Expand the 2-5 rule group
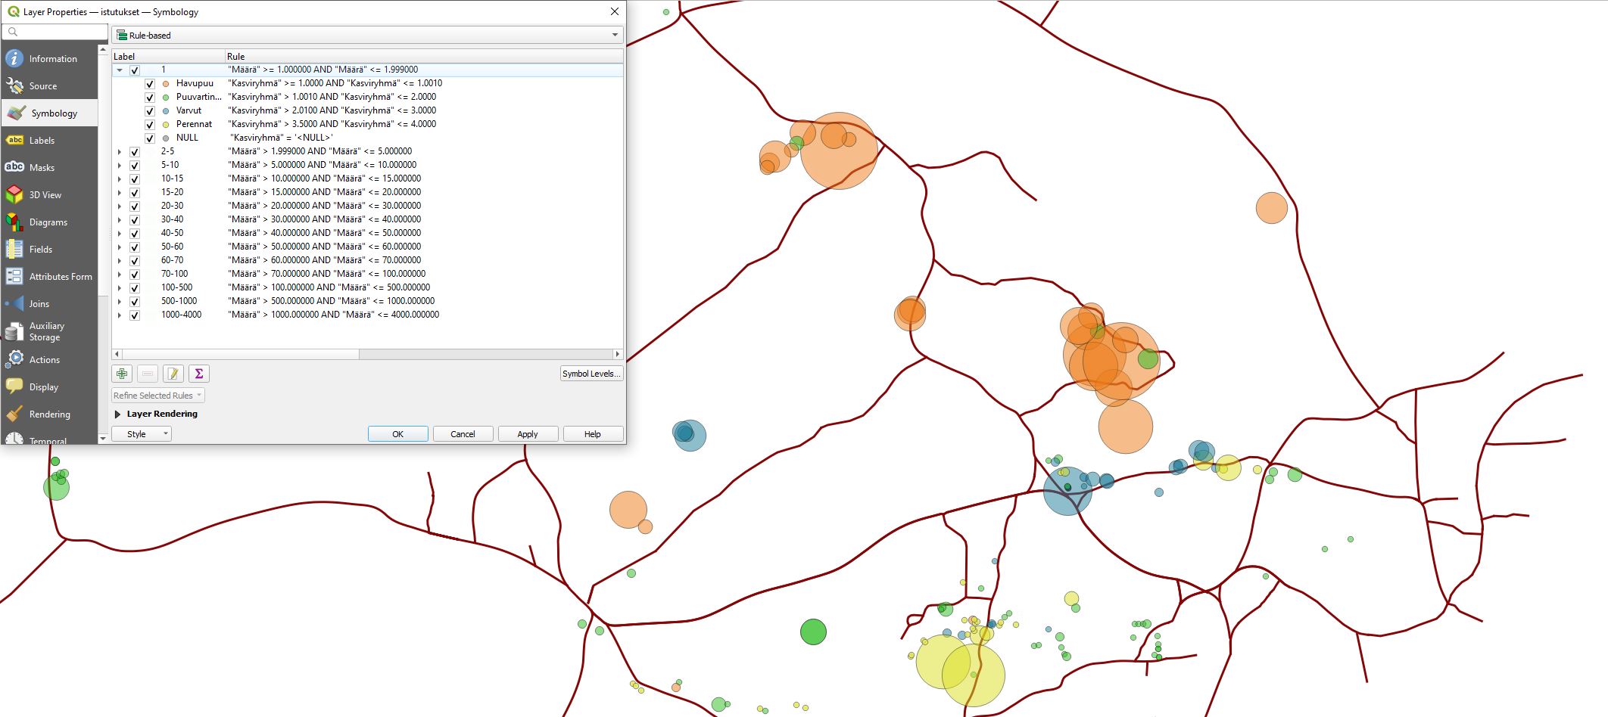Viewport: 1608px width, 717px height. coord(121,151)
